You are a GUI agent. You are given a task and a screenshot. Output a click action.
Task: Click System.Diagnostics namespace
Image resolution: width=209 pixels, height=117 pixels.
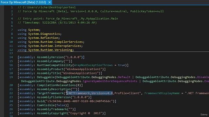(x=44, y=34)
